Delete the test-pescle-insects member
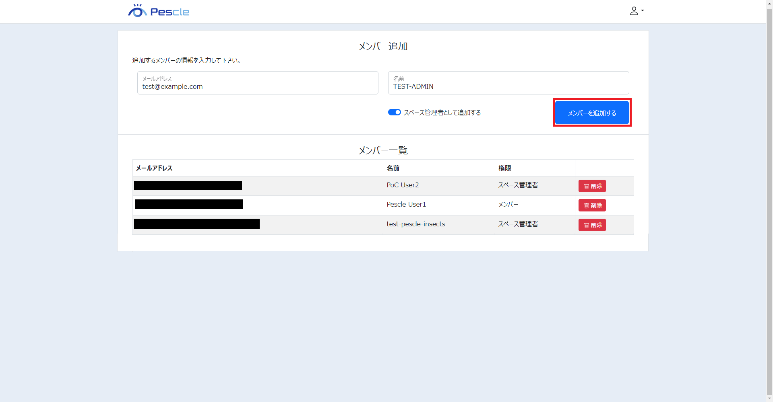The width and height of the screenshot is (773, 402). tap(592, 225)
